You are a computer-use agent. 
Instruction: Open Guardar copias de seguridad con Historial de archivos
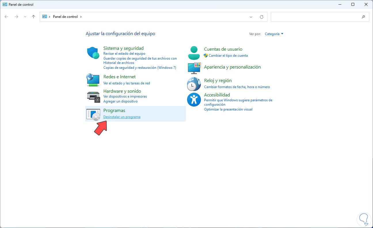point(140,60)
